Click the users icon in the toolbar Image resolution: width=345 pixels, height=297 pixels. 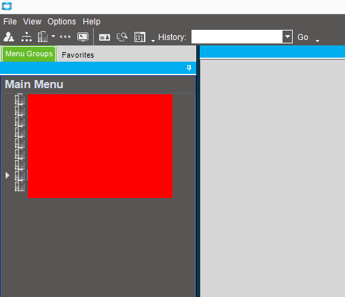(x=9, y=37)
